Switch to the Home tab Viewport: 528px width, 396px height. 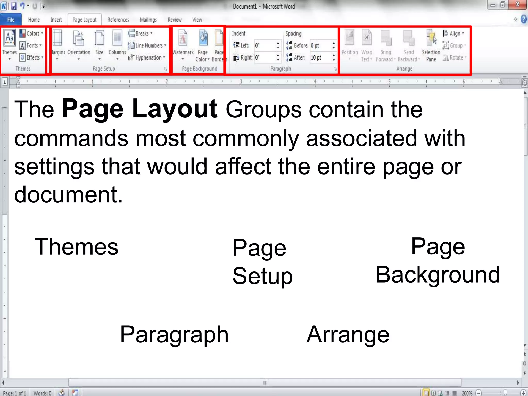click(34, 20)
